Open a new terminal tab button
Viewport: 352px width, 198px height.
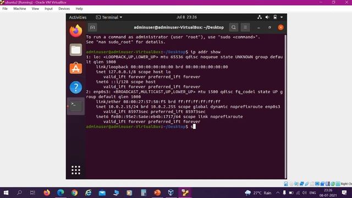92,28
